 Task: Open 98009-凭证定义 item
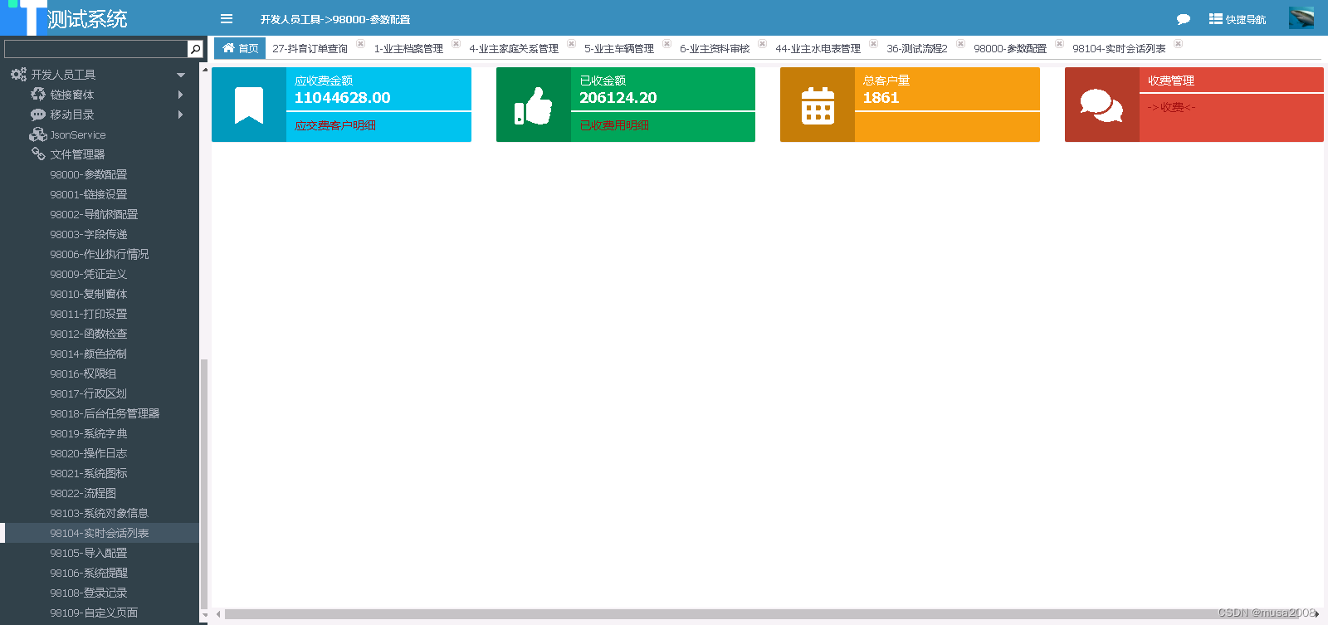click(x=89, y=274)
